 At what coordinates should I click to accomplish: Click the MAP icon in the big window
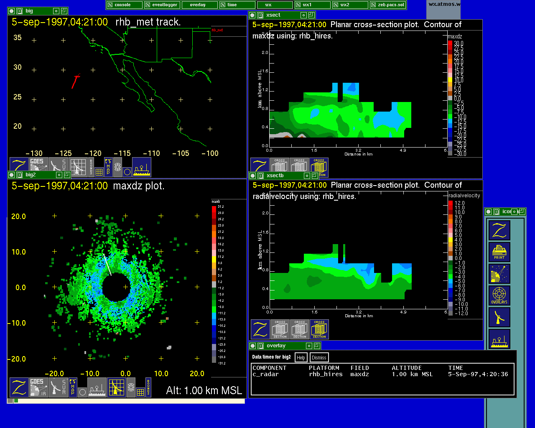pyautogui.click(x=108, y=166)
